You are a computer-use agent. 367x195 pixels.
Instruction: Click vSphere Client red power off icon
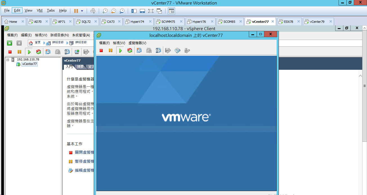10,52
